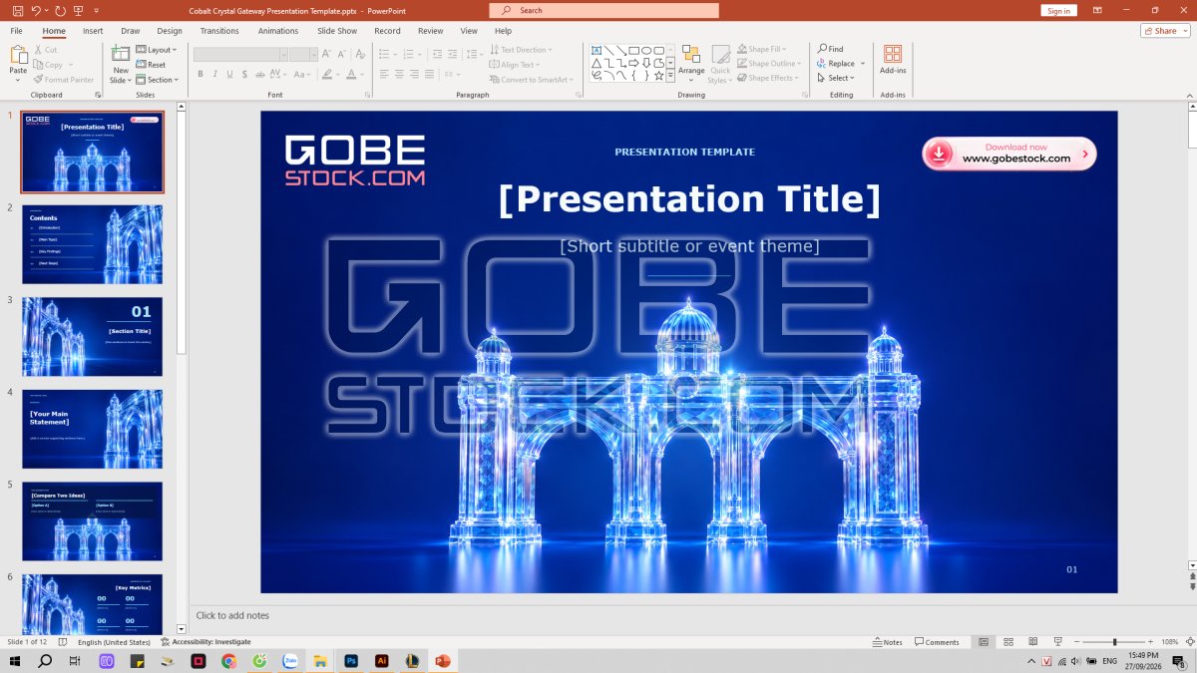Click the Find magnifier icon
This screenshot has height=673, width=1197.
pyautogui.click(x=822, y=49)
